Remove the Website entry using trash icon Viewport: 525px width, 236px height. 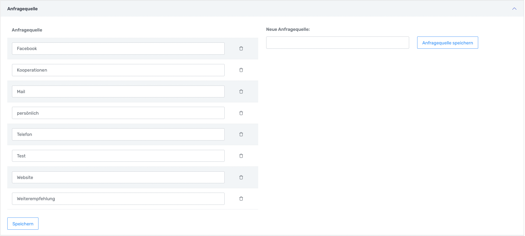(241, 177)
